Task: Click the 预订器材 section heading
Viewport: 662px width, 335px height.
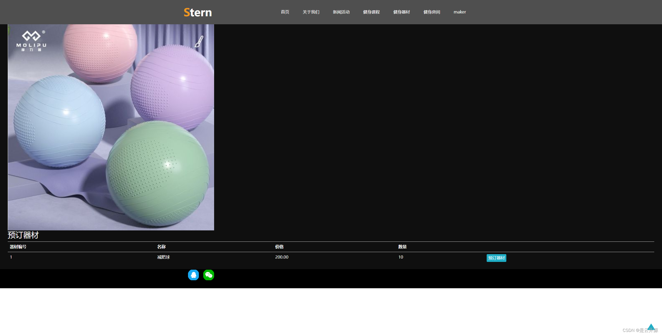Action: click(x=23, y=235)
